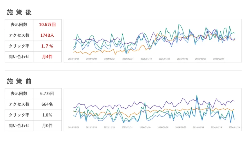Click the 2024/01/10 axis date label
251x141 pixels.
[x=145, y=128]
